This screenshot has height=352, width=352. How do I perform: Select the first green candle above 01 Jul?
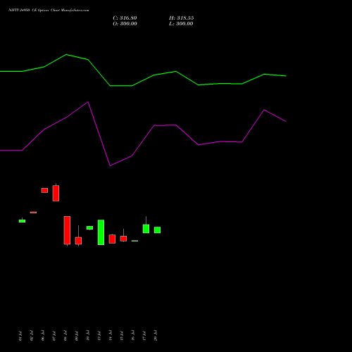coord(22,221)
